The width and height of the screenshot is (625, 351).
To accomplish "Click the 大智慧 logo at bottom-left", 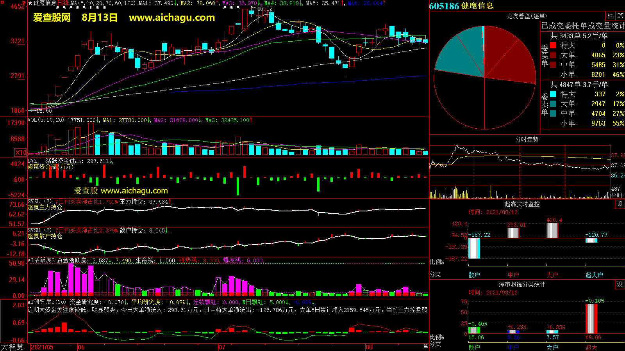I will point(12,347).
